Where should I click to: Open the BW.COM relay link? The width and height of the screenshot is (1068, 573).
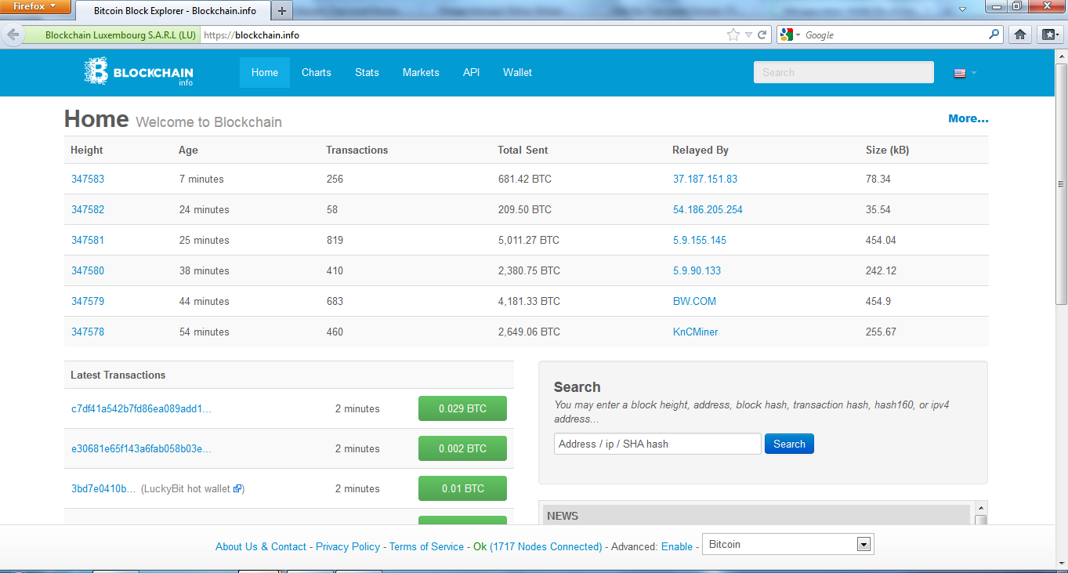click(x=694, y=301)
